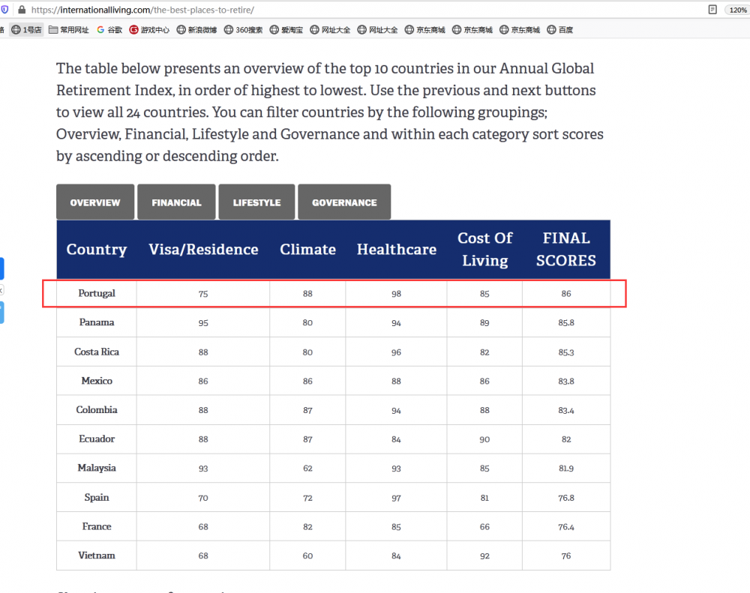Open the 1号店 bookmark

27,30
